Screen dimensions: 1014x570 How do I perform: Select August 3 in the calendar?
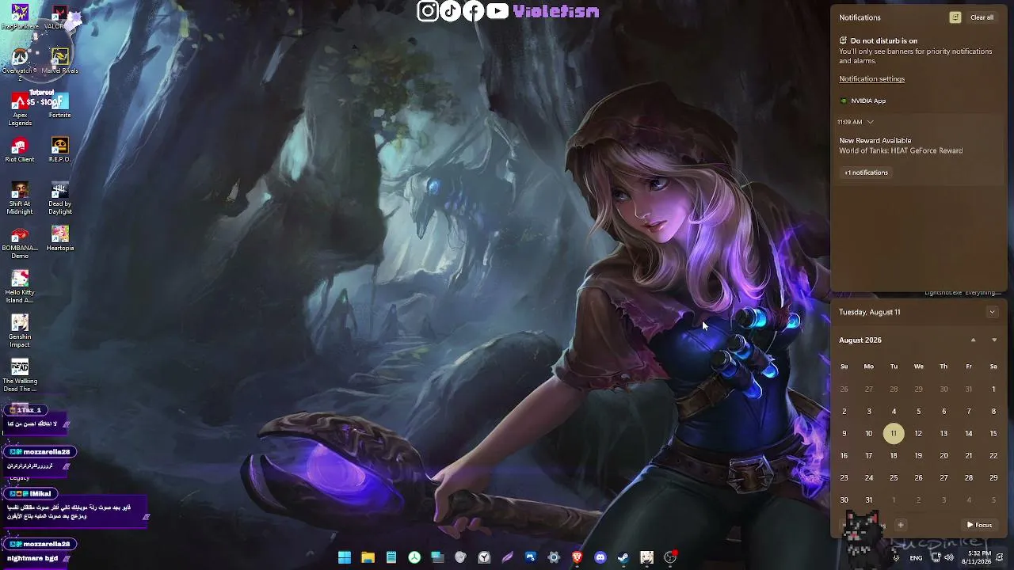pos(869,412)
